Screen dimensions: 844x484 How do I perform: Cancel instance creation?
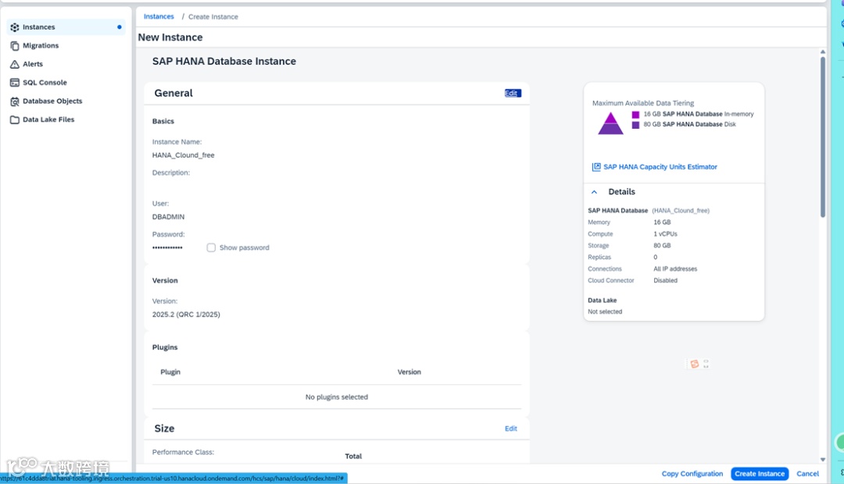pyautogui.click(x=807, y=474)
